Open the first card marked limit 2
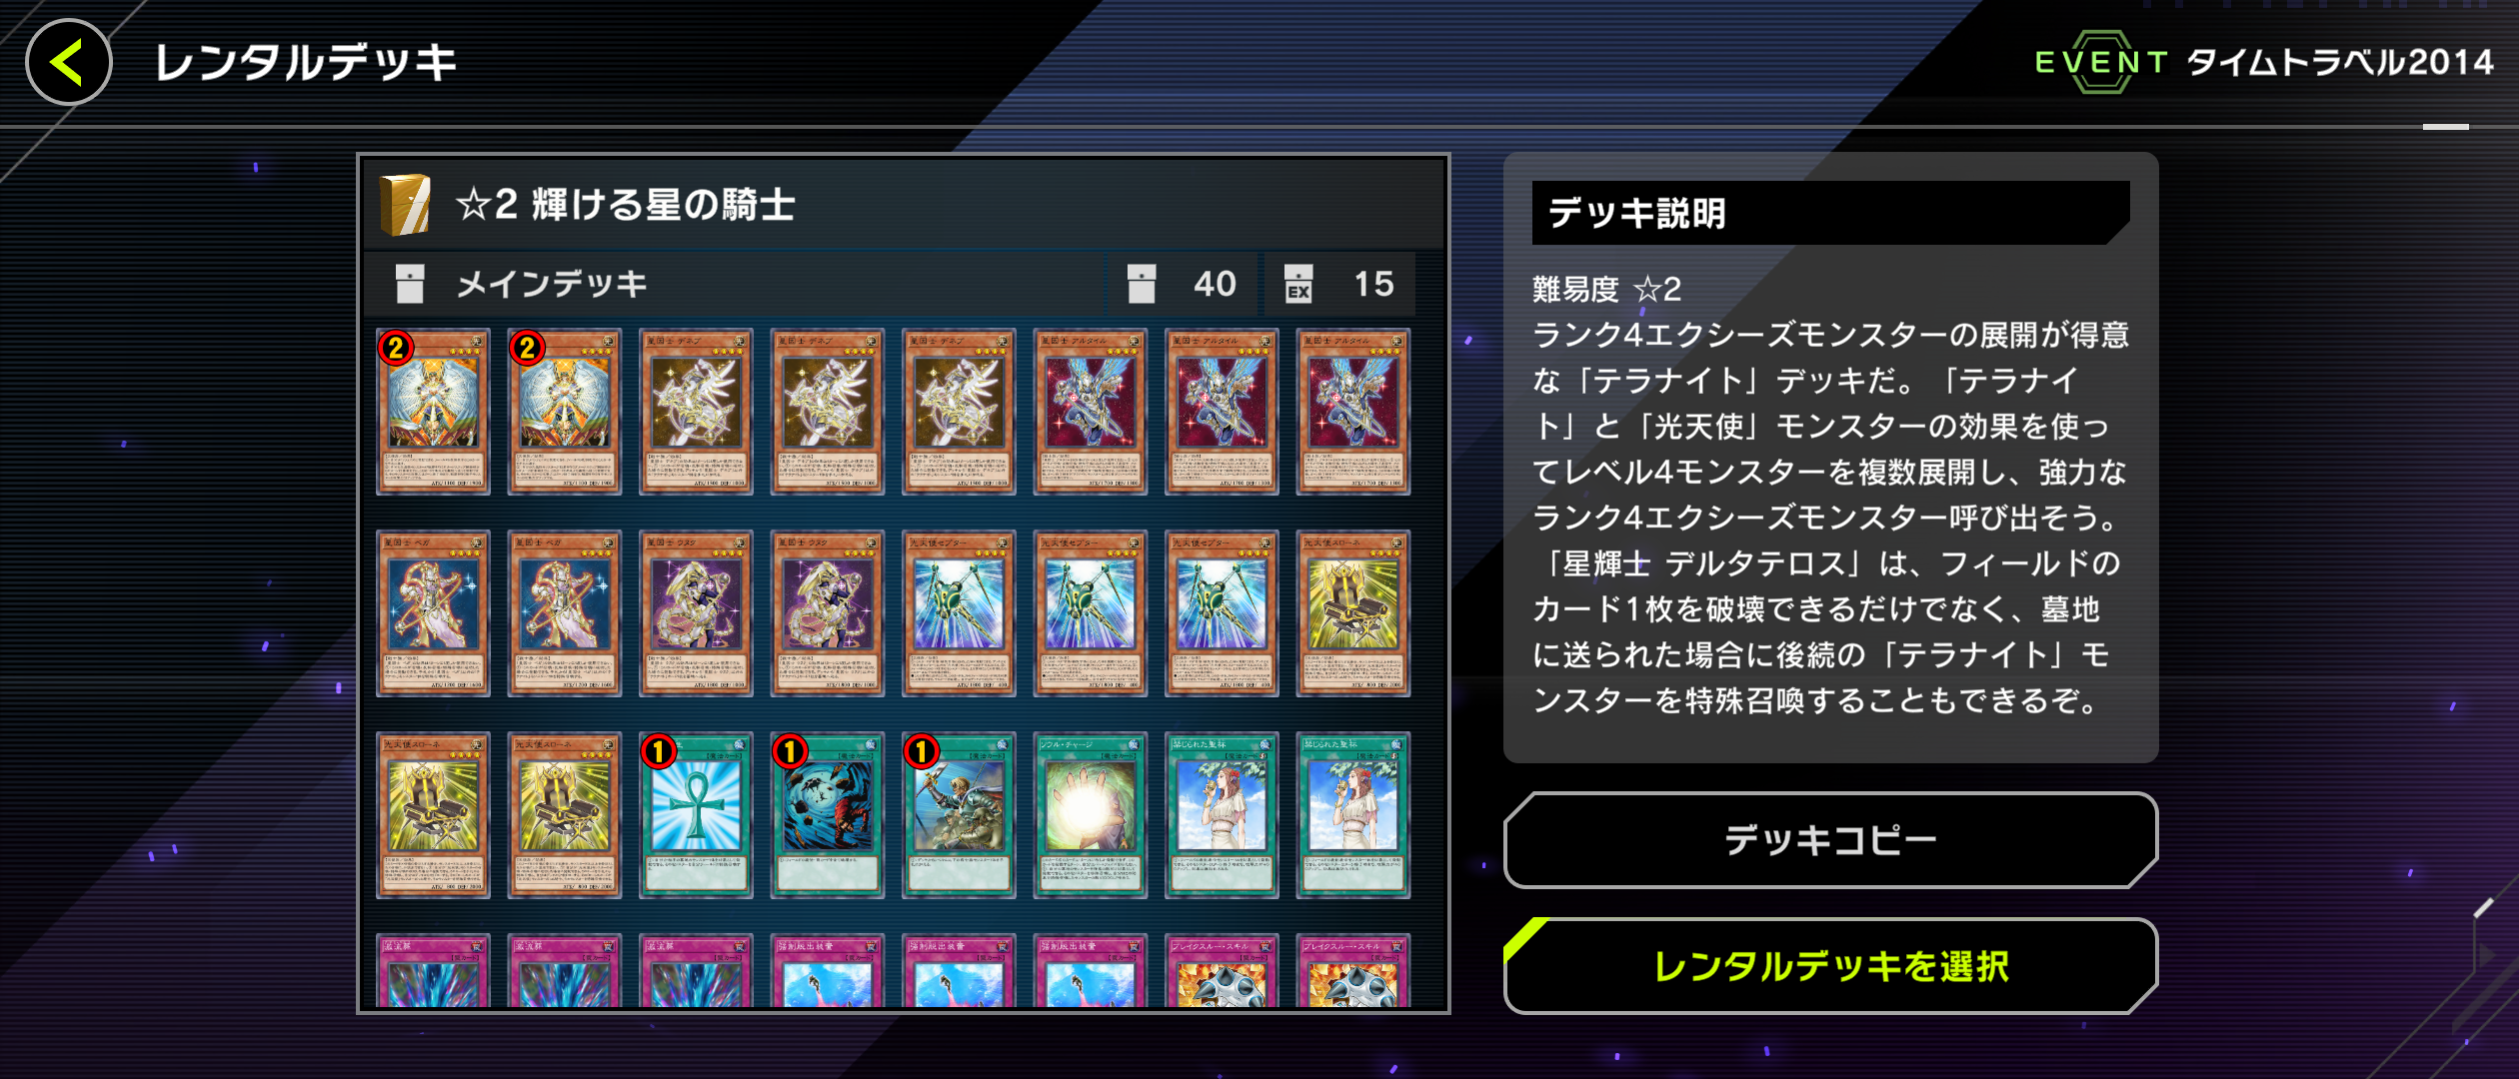Screen dimensions: 2519x1079 coord(433,412)
